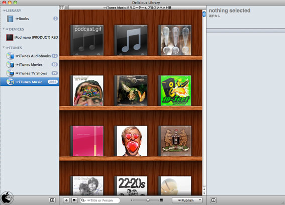285x205 pixels.
Task: Click the Books shelf icon
Action: tap(10, 19)
